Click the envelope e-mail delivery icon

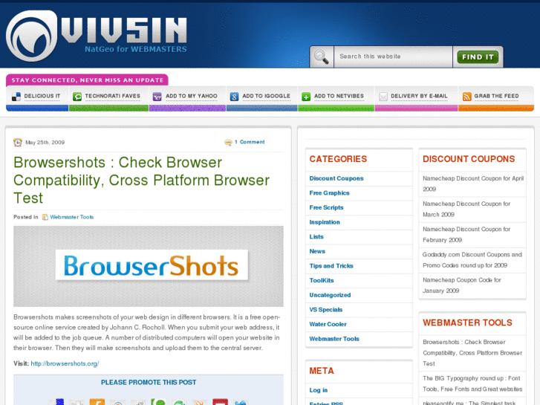tap(383, 97)
